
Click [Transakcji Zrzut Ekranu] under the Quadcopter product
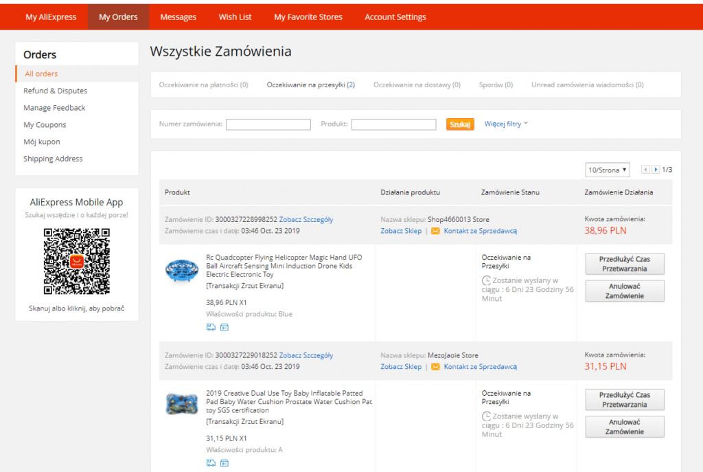coord(245,286)
